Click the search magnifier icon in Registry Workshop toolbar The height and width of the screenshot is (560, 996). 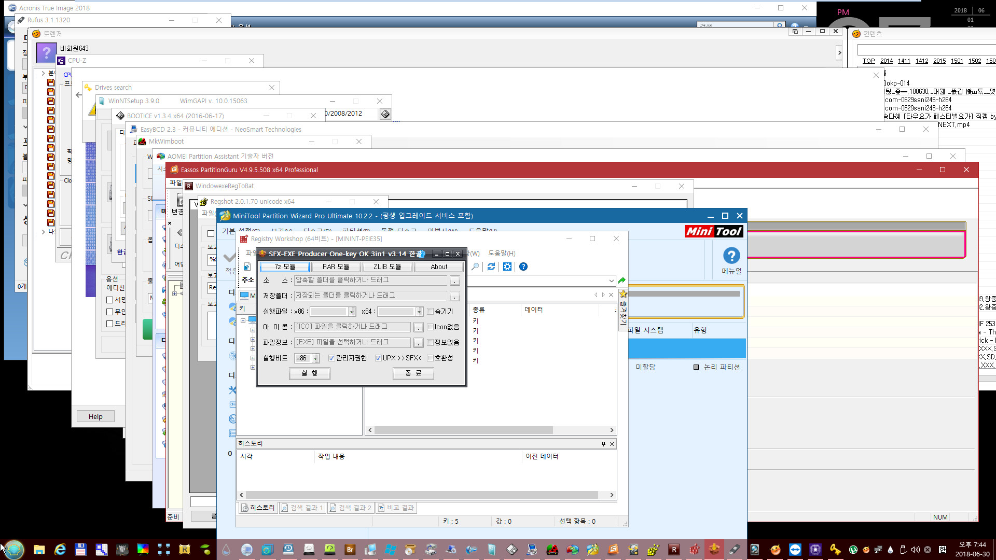point(475,267)
